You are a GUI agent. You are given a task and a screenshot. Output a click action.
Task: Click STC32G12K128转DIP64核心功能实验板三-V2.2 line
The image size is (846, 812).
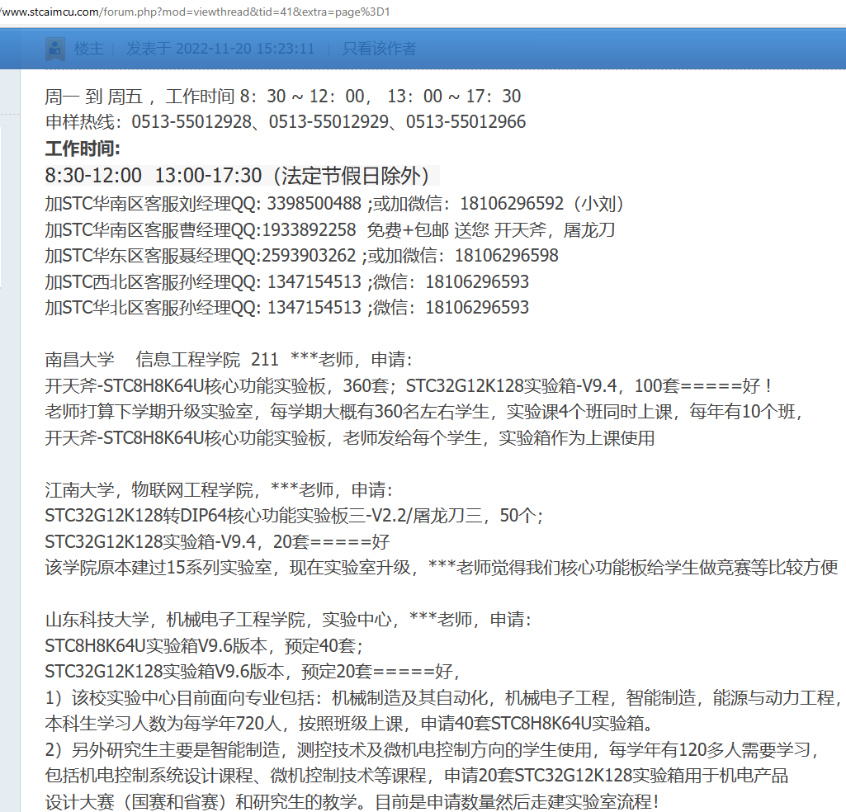tap(294, 516)
